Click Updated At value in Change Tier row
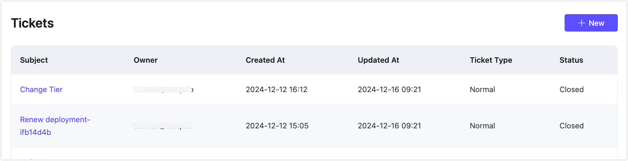The image size is (628, 161). [389, 90]
